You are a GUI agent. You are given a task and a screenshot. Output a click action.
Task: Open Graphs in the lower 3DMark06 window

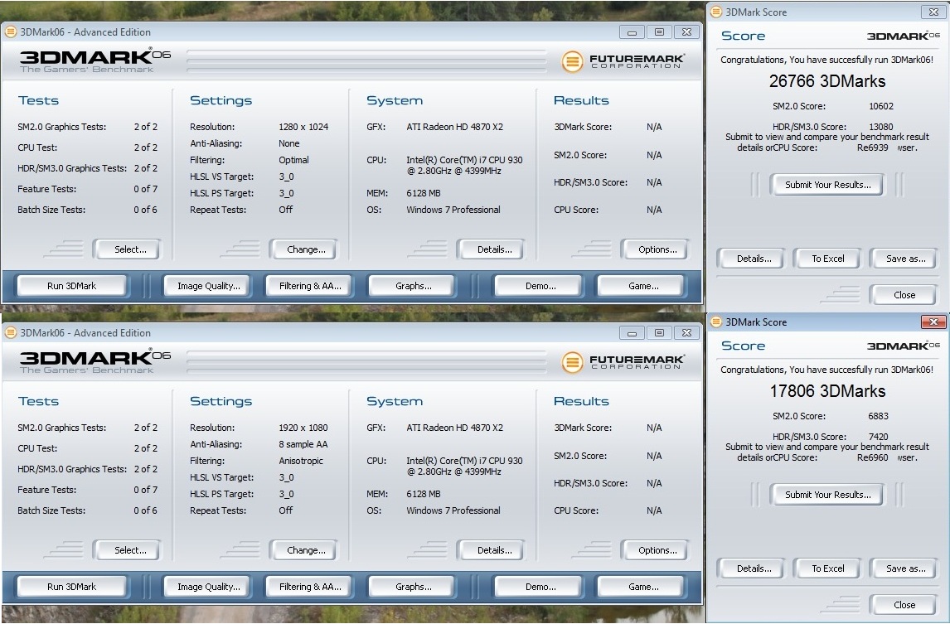pyautogui.click(x=413, y=587)
